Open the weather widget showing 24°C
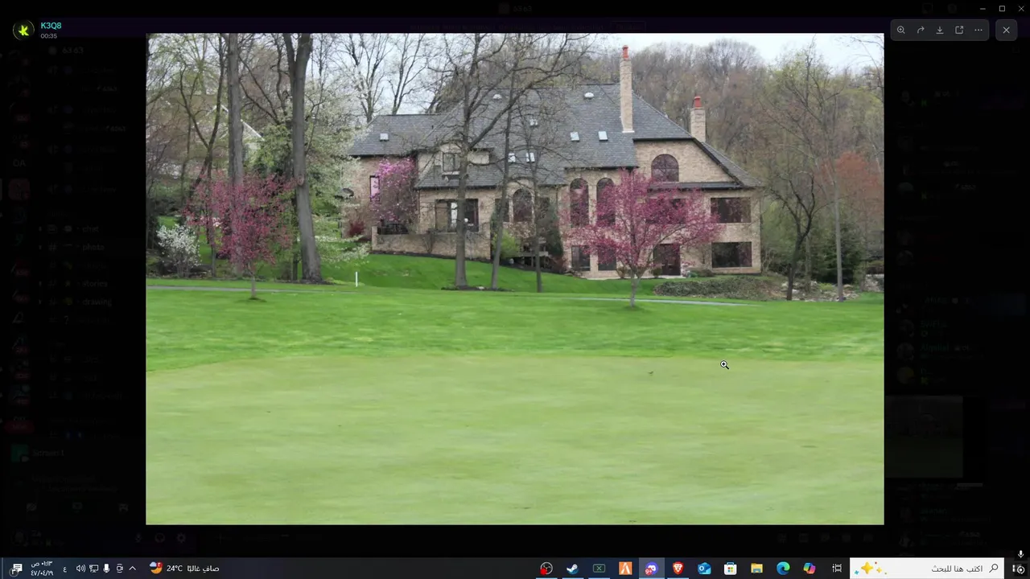This screenshot has height=579, width=1030. (184, 569)
